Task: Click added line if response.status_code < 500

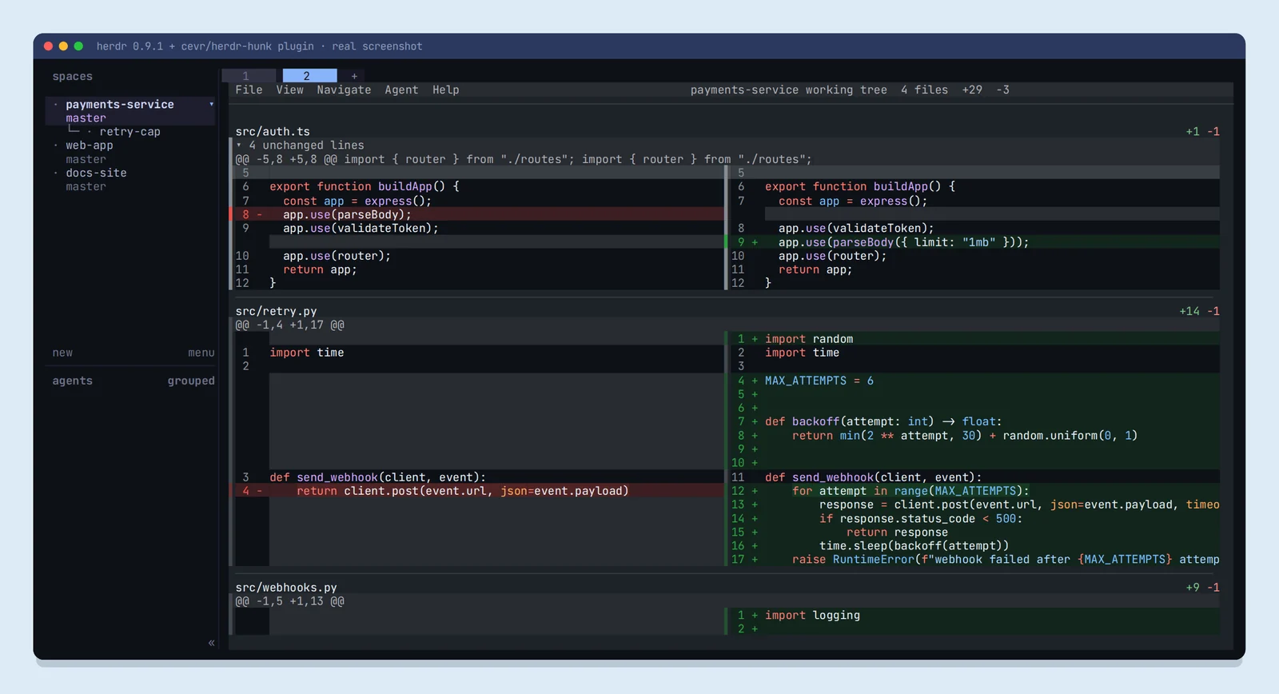Action: [x=973, y=519]
